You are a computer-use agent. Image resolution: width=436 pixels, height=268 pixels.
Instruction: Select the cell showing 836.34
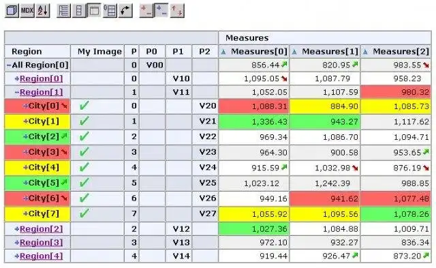396,242
